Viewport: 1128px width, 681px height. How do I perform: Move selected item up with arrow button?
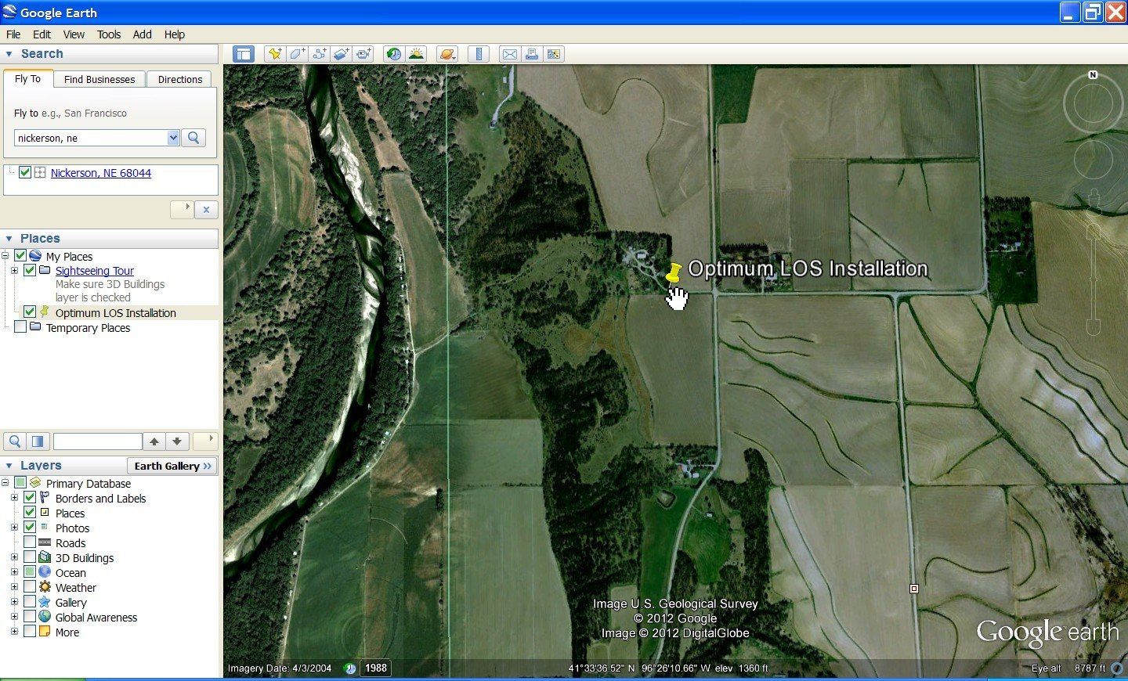click(x=154, y=441)
